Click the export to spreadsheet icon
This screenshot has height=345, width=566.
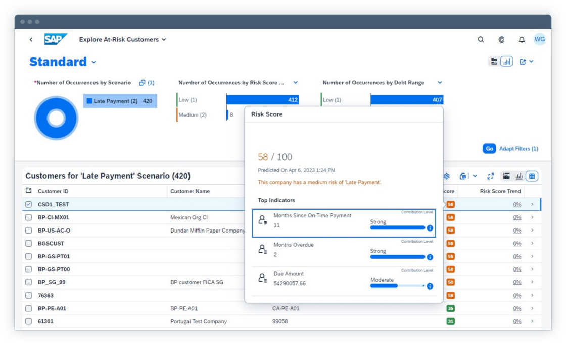(463, 176)
